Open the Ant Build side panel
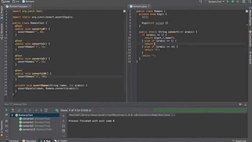Viewport: 252px width, 142px height. coord(250,58)
